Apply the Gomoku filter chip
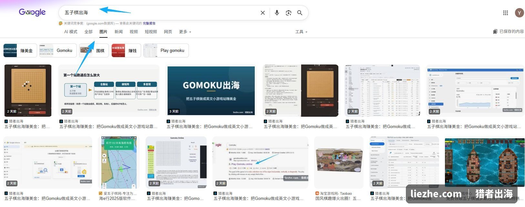Viewport: 525px width, 207px height. (x=58, y=50)
